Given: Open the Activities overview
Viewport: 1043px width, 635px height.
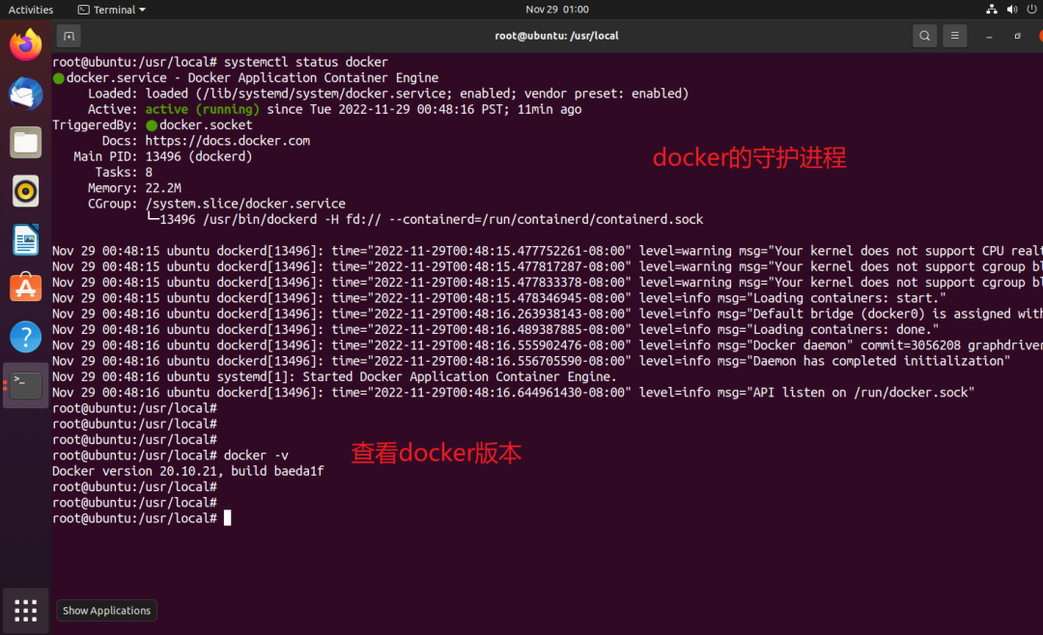Looking at the screenshot, I should click(x=31, y=10).
